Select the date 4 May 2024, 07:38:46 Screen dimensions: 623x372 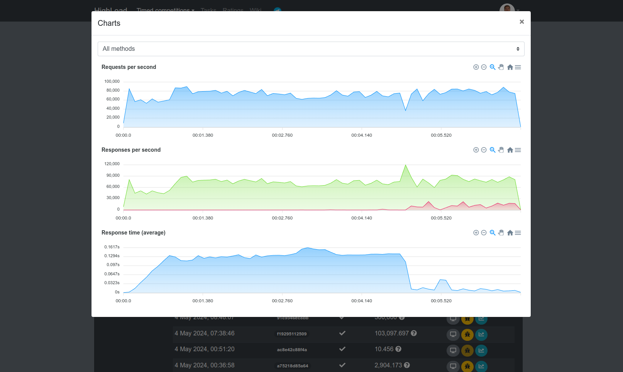point(205,333)
